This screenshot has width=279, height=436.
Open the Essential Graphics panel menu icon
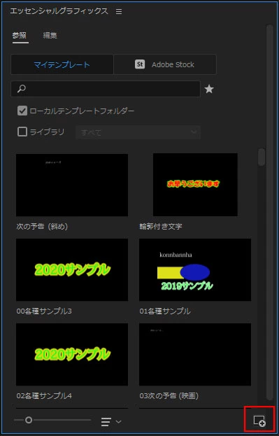(x=119, y=12)
